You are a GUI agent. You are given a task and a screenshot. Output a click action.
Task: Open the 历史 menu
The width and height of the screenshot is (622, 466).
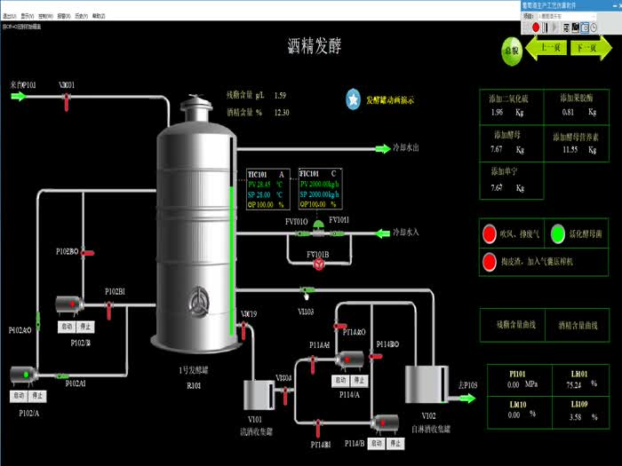coord(80,16)
